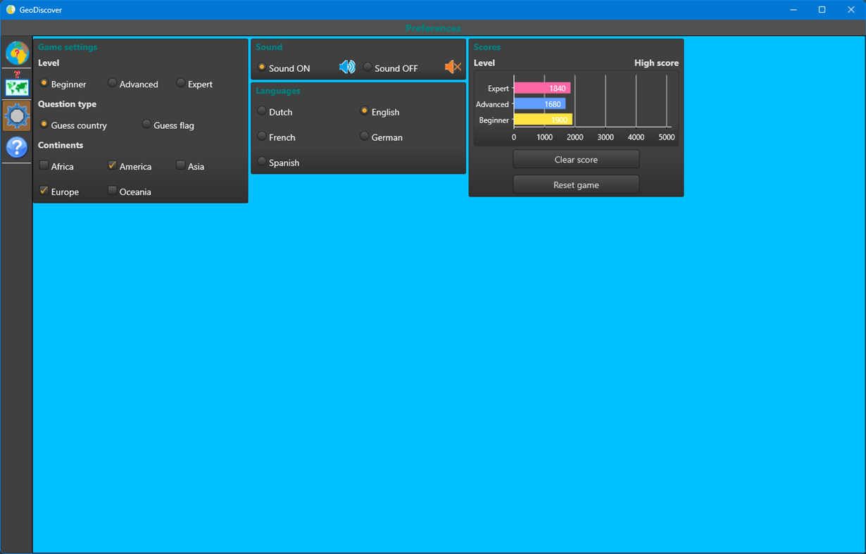Open help via the question mark icon
Screen dimensions: 866x554
coord(16,147)
